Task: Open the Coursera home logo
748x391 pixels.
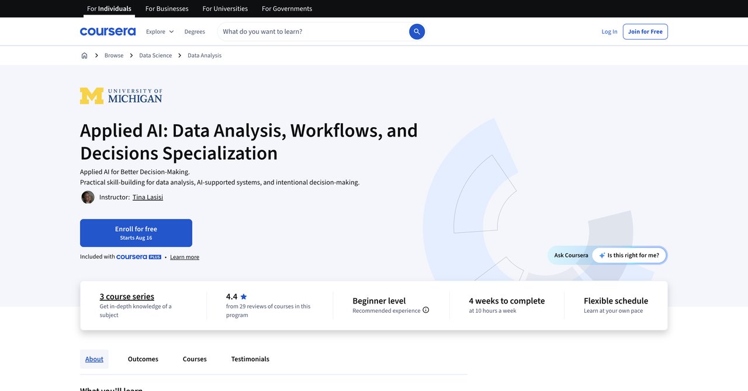Action: pyautogui.click(x=108, y=32)
